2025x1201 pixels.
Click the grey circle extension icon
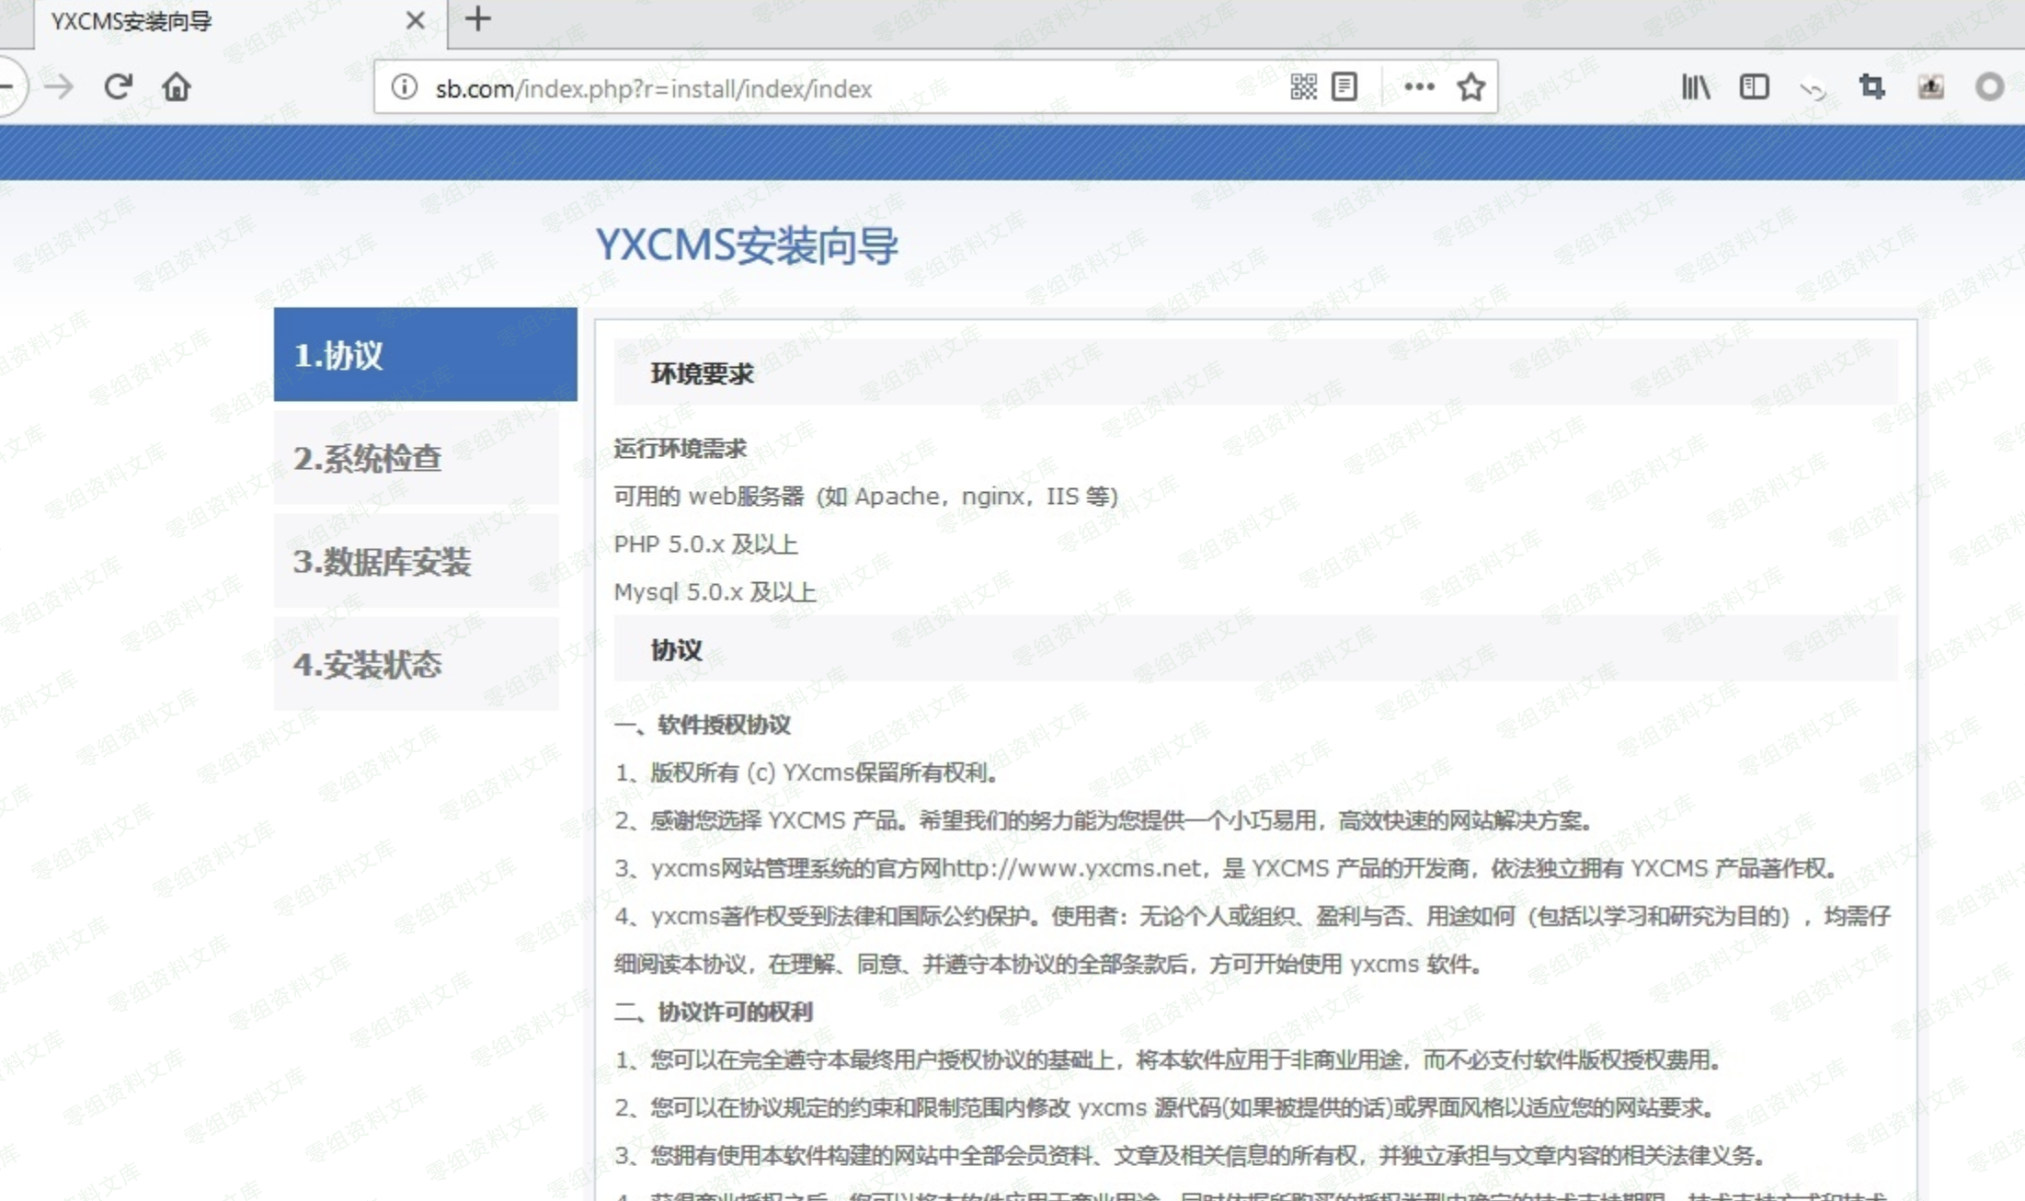[x=1989, y=87]
